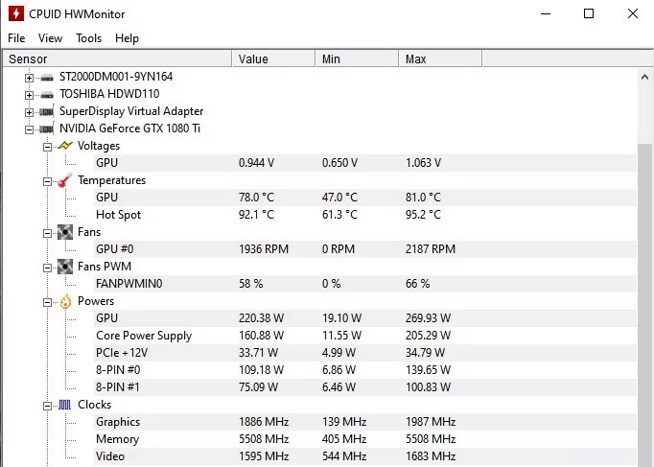This screenshot has width=654, height=467.
Task: Collapse the NVIDIA GeForce GTX 1080 Ti node
Action: (29, 129)
